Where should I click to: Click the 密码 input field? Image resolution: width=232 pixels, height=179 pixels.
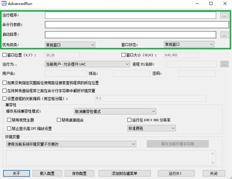(x=197, y=74)
